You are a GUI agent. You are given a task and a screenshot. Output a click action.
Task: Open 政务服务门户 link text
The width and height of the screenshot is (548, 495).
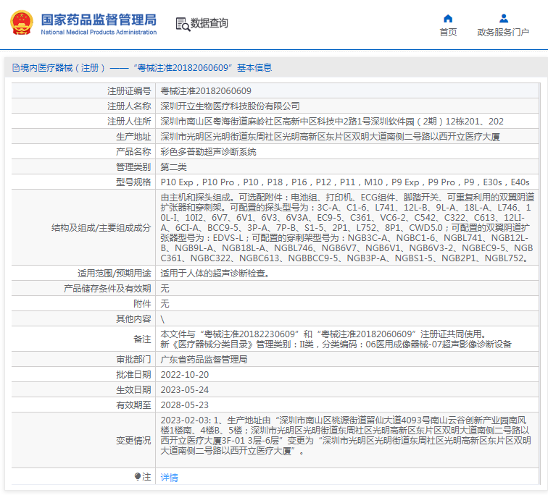point(503,32)
